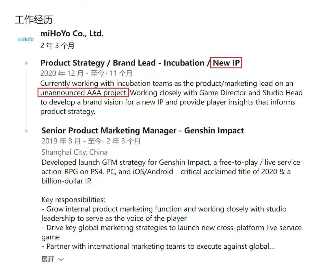Click the timeline bullet beside Product Strategy role
This screenshot has width=312, height=264.
(x=27, y=63)
